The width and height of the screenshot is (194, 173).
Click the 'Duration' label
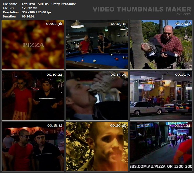pyautogui.click(x=9, y=16)
